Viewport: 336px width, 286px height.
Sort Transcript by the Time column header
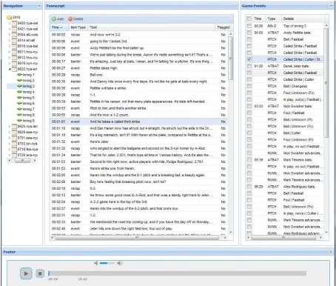(59, 27)
